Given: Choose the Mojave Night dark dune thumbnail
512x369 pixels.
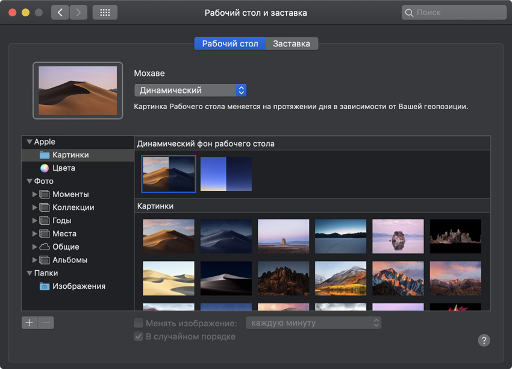Looking at the screenshot, I should coord(226,236).
